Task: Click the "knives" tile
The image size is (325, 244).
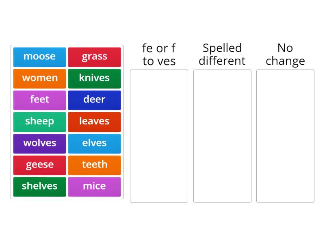Action: click(x=95, y=78)
